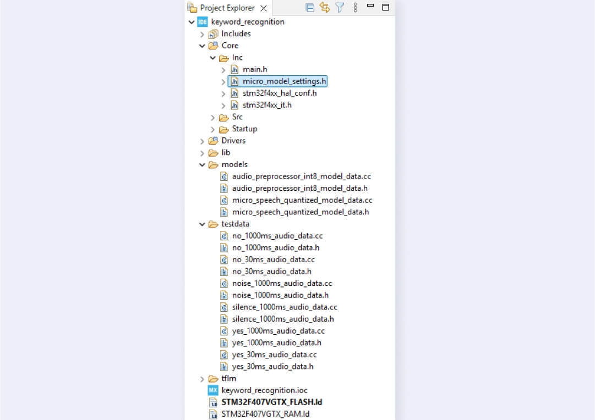Image resolution: width=595 pixels, height=420 pixels.
Task: Click the Collapse All toolbar icon
Action: [310, 8]
